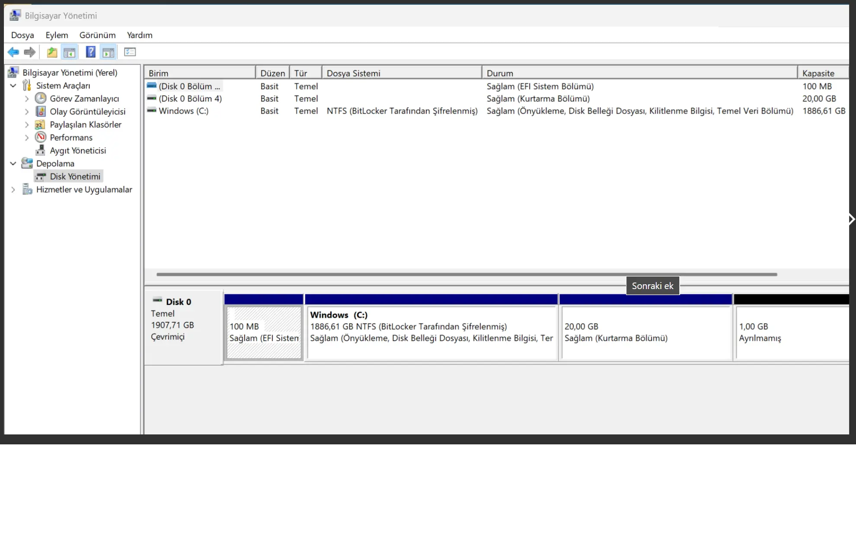Sort by the Düzen column header
Screen dimensions: 856x540
[x=273, y=73]
